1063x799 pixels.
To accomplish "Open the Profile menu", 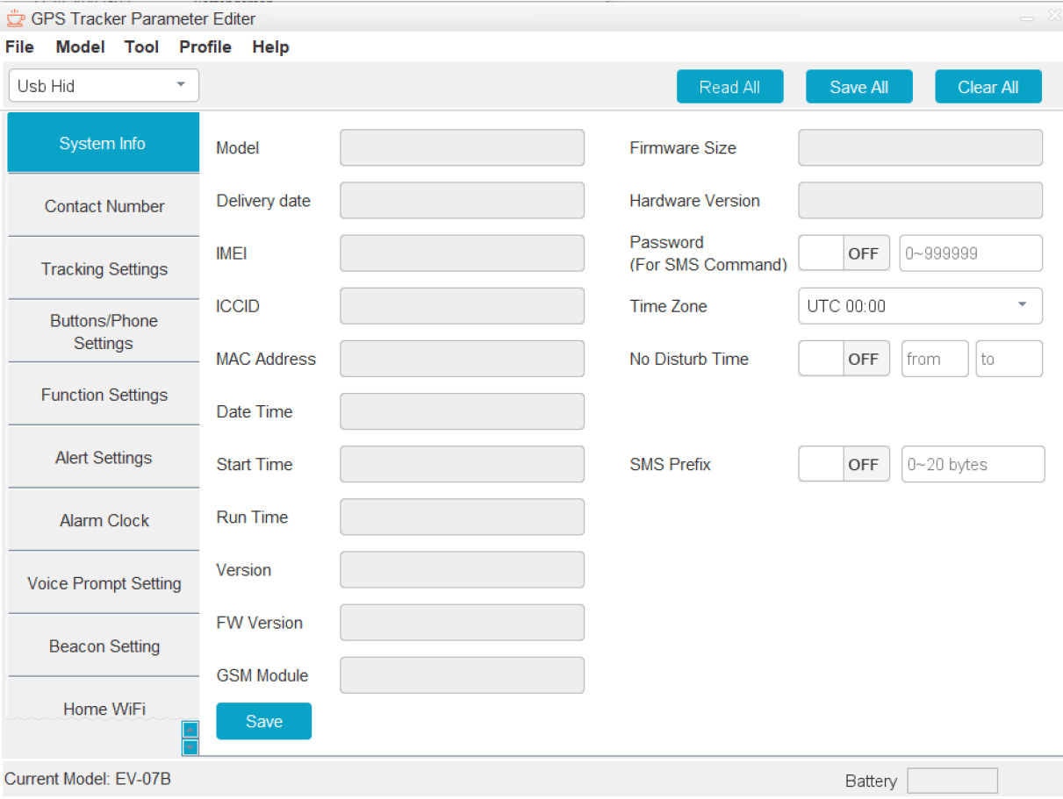I will (205, 47).
